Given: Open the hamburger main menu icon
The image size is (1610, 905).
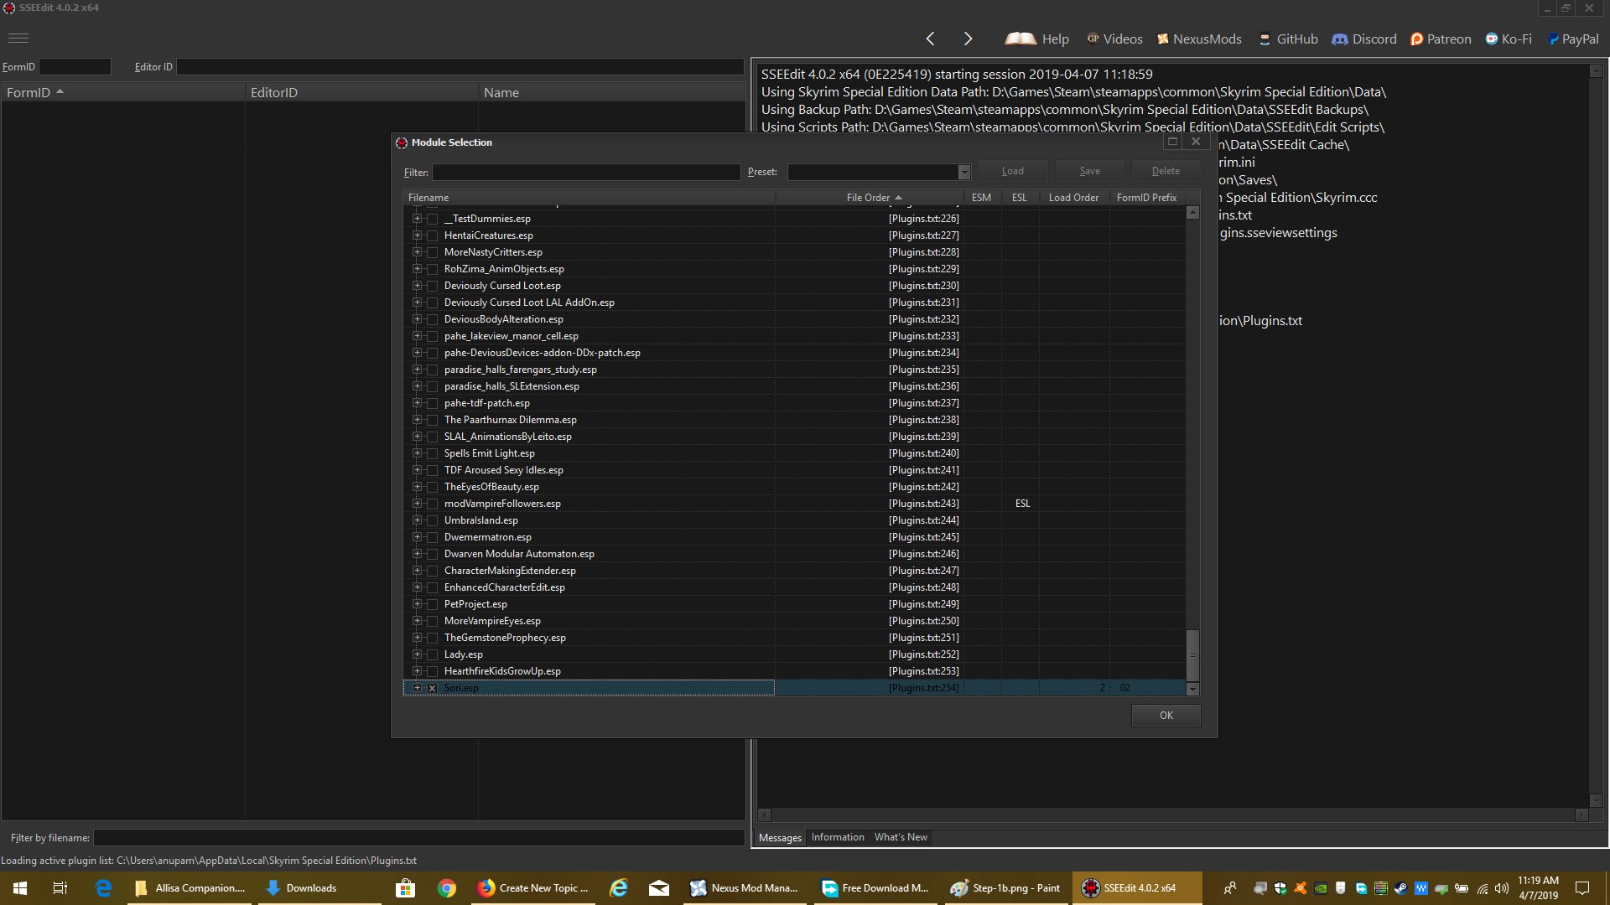Looking at the screenshot, I should click(x=18, y=39).
